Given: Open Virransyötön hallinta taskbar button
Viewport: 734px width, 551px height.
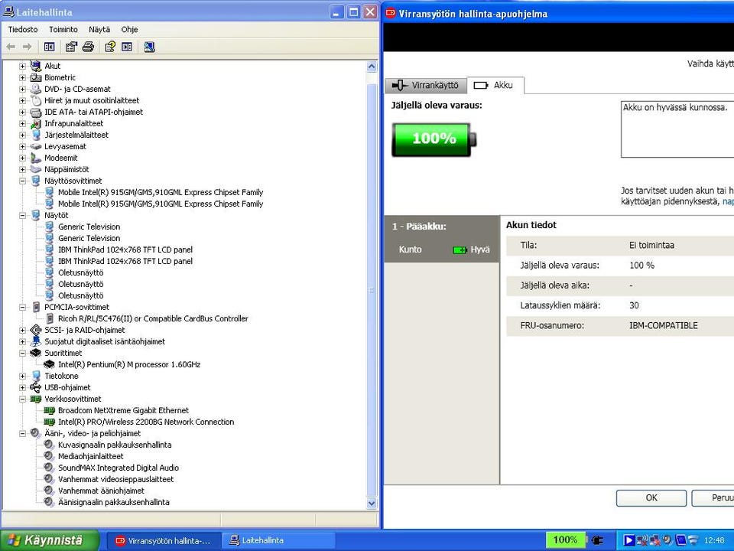Looking at the screenshot, I should point(164,541).
